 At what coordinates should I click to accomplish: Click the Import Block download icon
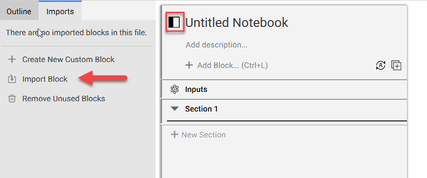click(12, 79)
